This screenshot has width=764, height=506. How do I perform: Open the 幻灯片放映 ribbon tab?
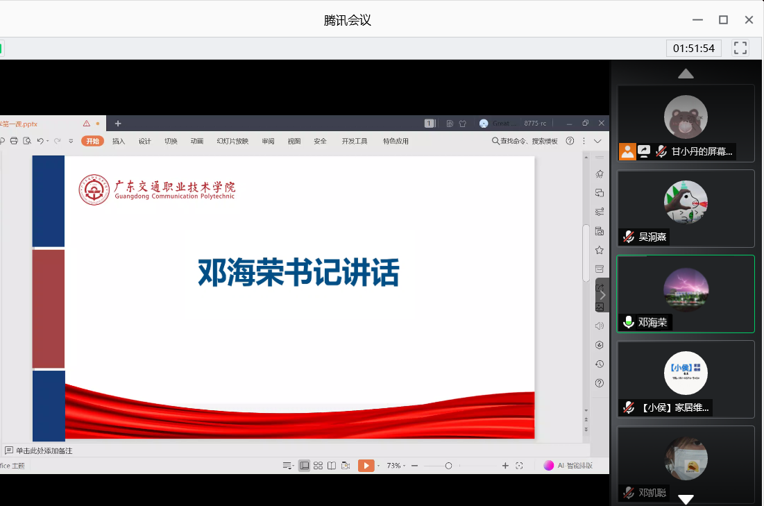[x=232, y=141]
